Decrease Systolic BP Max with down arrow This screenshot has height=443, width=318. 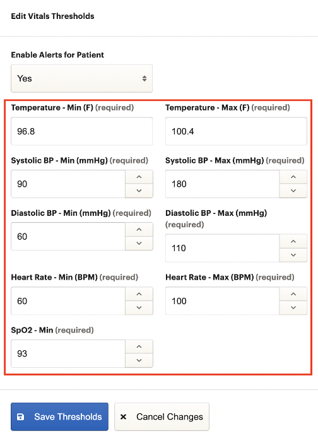(293, 191)
